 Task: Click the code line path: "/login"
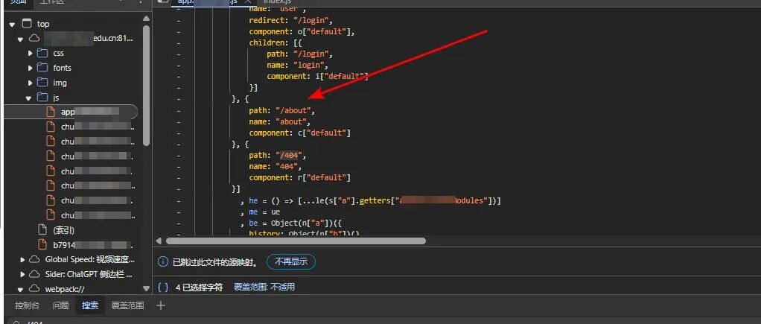[299, 54]
